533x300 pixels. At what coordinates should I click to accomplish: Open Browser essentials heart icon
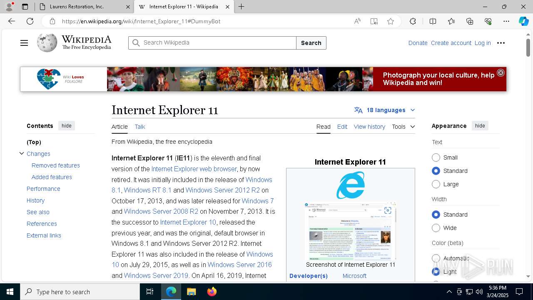(488, 21)
